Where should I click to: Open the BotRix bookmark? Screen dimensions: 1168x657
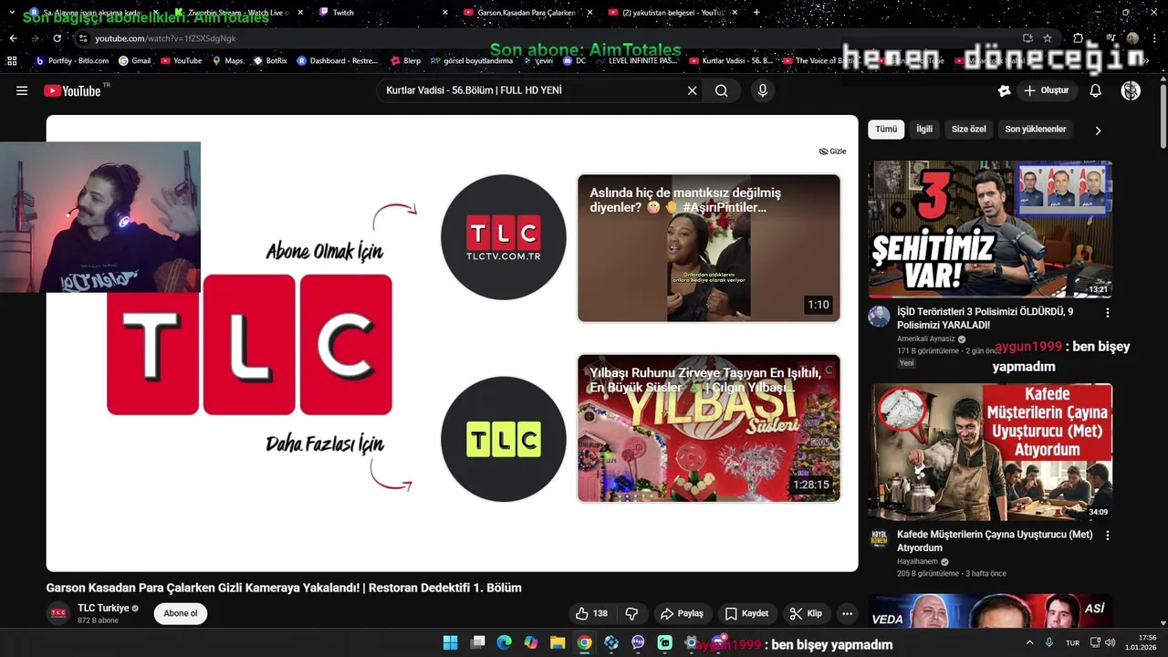point(270,60)
